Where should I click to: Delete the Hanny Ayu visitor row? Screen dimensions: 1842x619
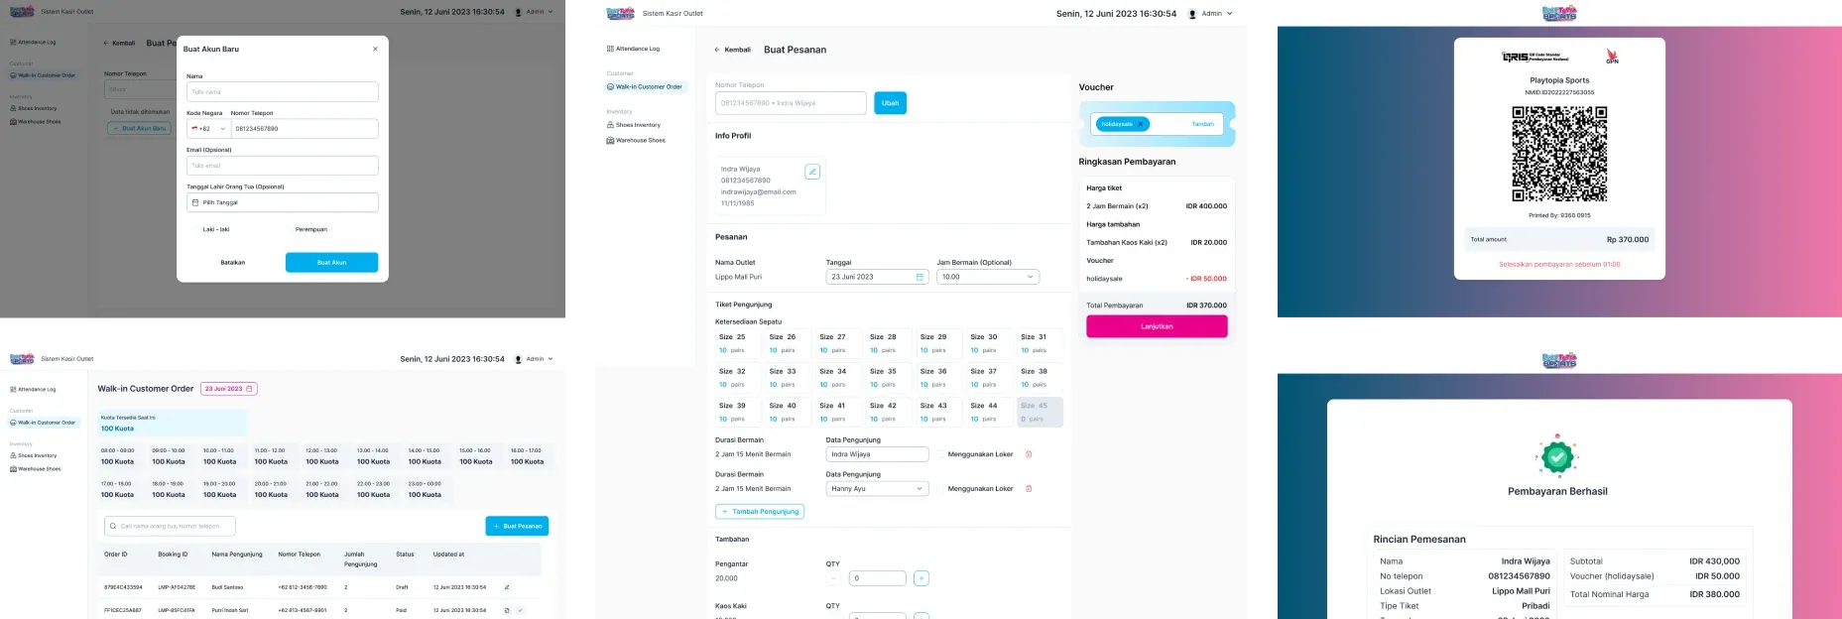[x=1029, y=489]
